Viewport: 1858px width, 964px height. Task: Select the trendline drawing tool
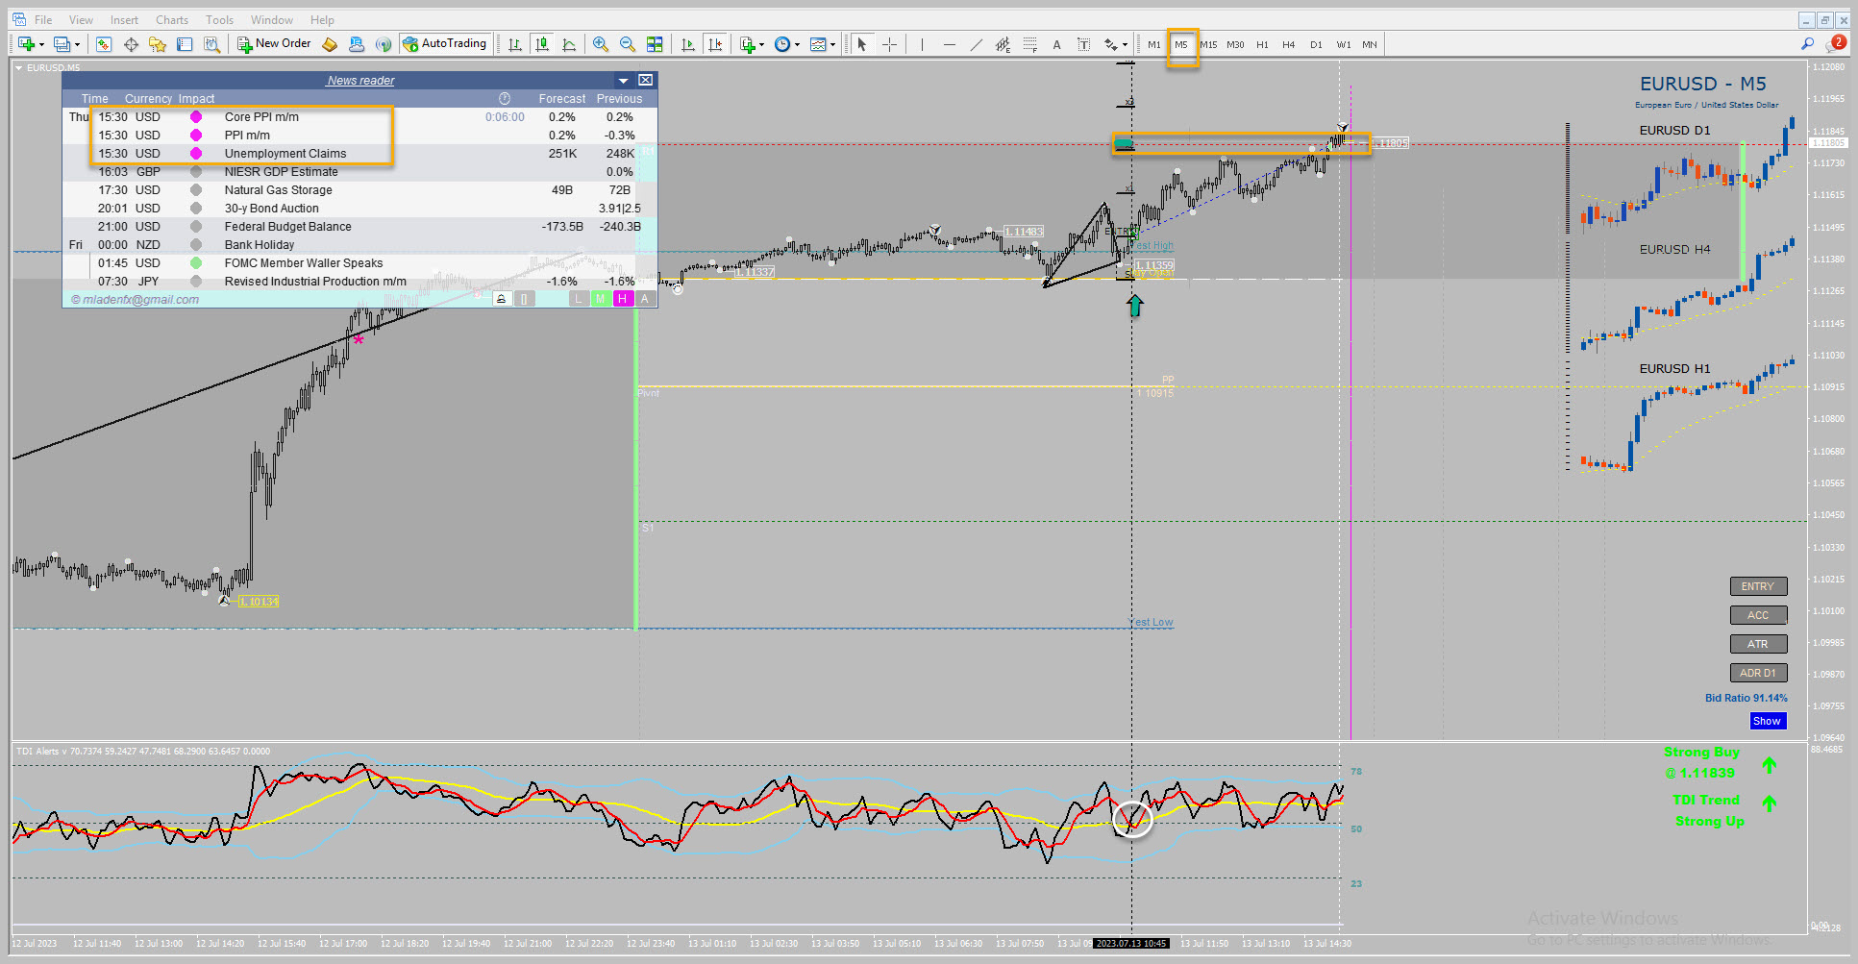[x=976, y=44]
